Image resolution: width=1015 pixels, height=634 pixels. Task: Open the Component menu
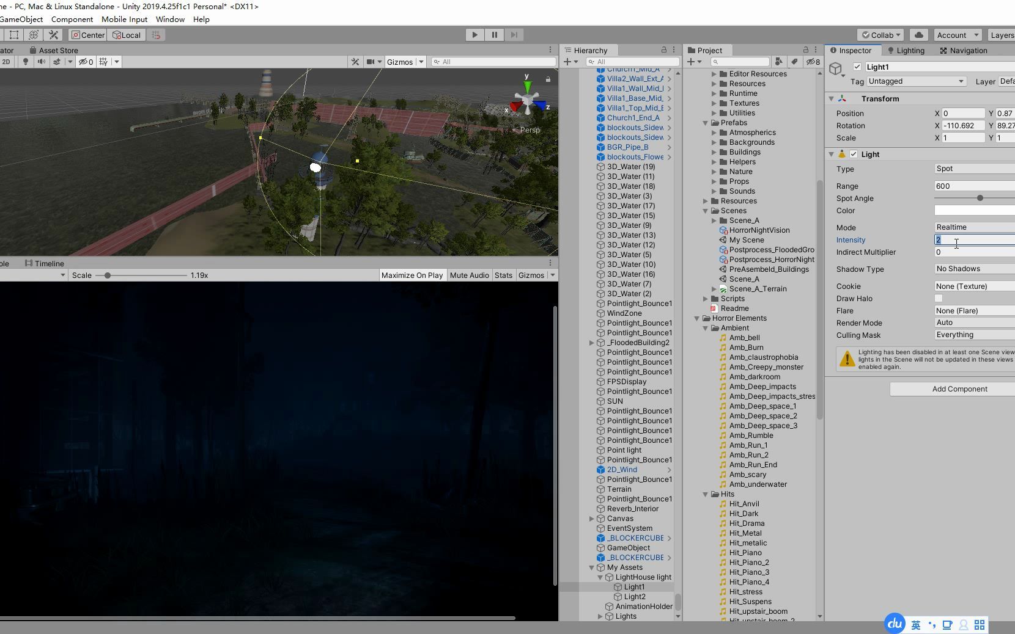point(72,19)
